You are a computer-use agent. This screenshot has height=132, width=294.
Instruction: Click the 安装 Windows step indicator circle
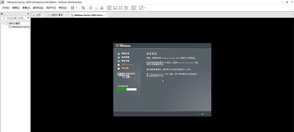point(119,65)
